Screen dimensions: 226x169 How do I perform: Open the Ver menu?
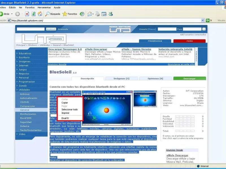20,8
